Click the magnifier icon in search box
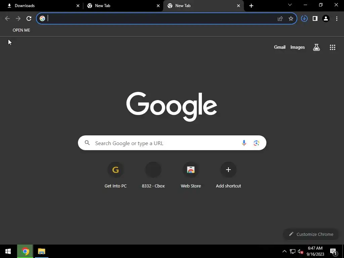This screenshot has height=258, width=344. pyautogui.click(x=87, y=143)
